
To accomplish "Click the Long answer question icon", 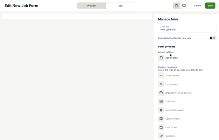I will [x=161, y=84].
